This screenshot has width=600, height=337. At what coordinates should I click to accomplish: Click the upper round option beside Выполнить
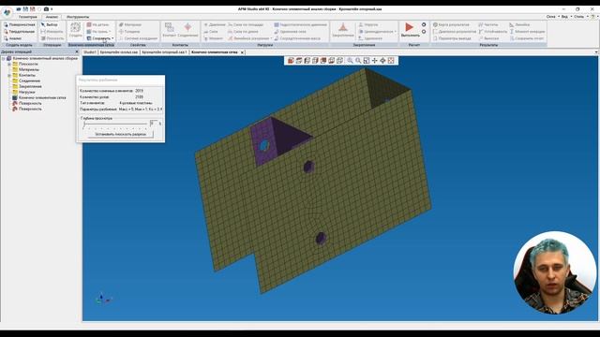point(424,24)
